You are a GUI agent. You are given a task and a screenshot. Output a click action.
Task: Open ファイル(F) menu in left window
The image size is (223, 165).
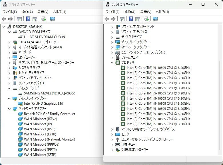(x=10, y=12)
